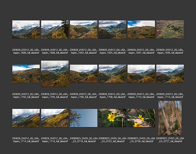This screenshot has height=154, width=196.
Task: Click filename Aspen_1710_full_bleed.tif
Action: [141, 95]
